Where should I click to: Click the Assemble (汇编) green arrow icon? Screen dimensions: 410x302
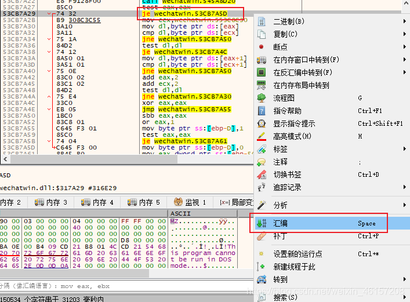pos(261,223)
